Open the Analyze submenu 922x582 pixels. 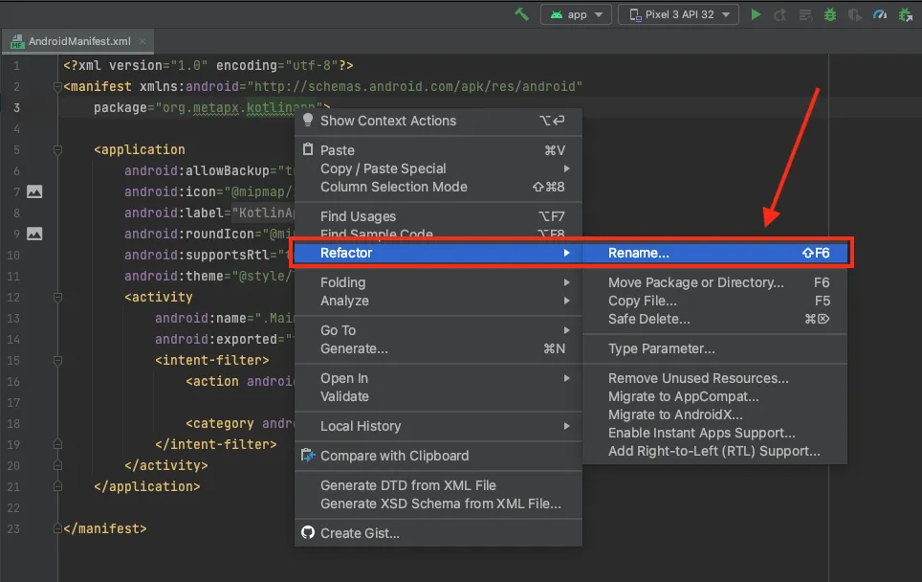[x=438, y=301]
